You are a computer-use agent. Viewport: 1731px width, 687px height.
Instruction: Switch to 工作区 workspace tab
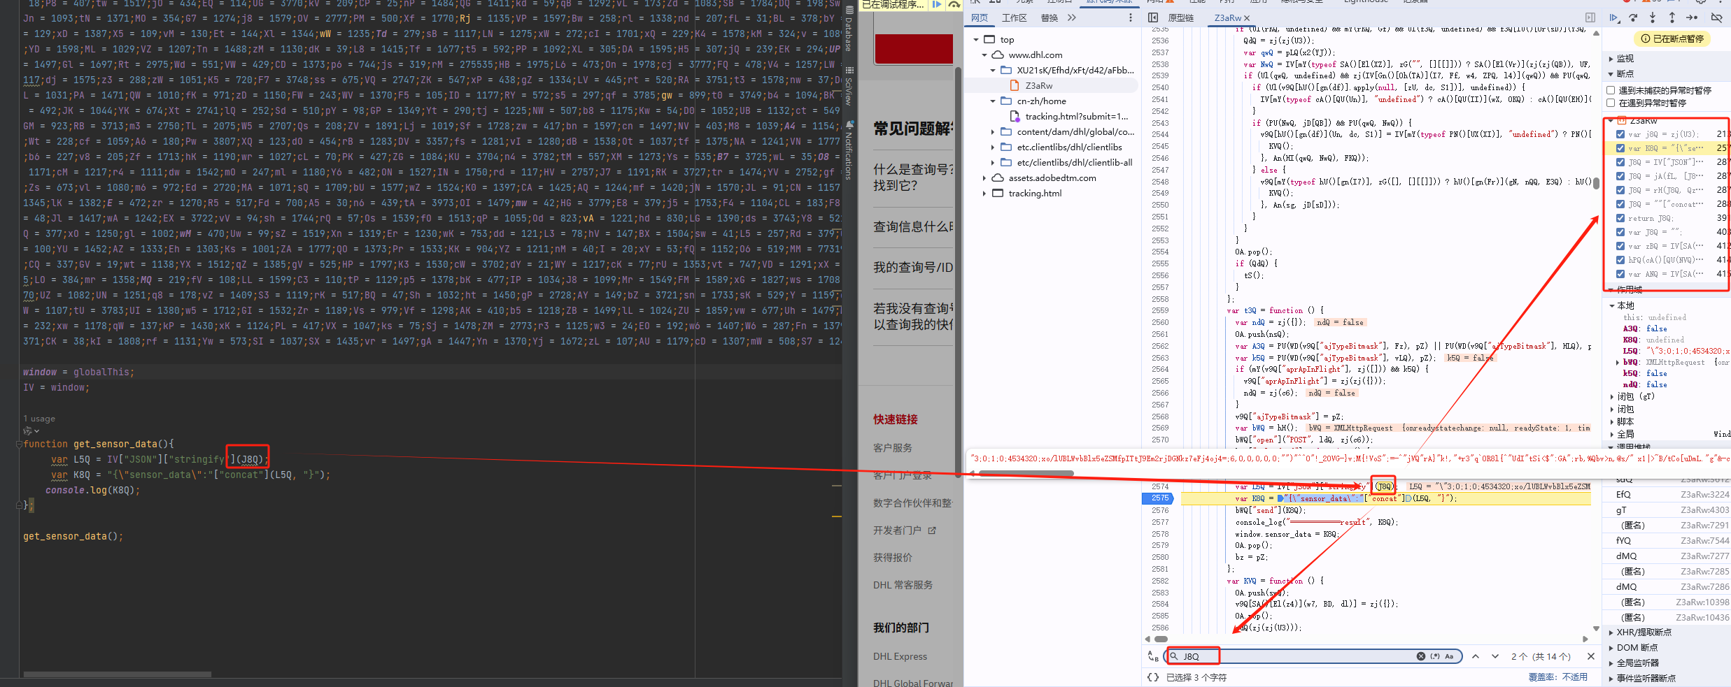coord(1014,17)
